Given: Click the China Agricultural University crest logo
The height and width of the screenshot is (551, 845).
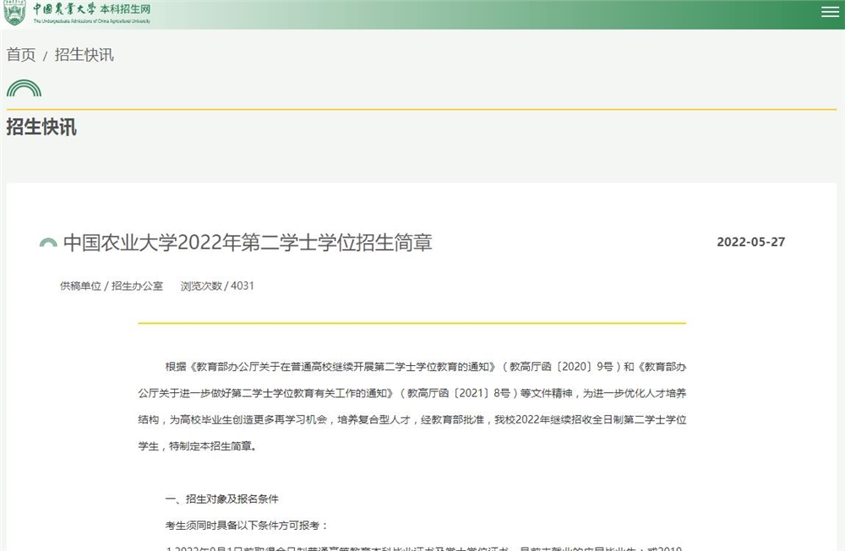Looking at the screenshot, I should point(14,13).
